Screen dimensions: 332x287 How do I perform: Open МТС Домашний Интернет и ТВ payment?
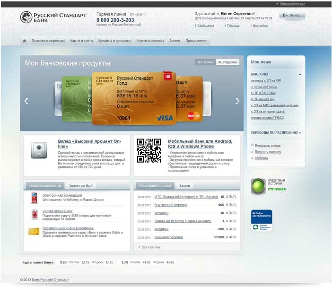(x=186, y=197)
